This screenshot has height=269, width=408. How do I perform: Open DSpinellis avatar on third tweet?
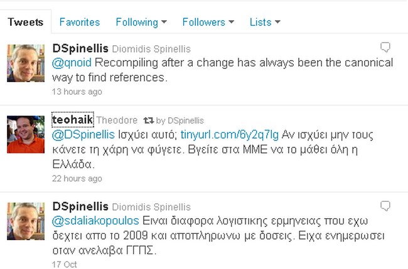point(25,221)
